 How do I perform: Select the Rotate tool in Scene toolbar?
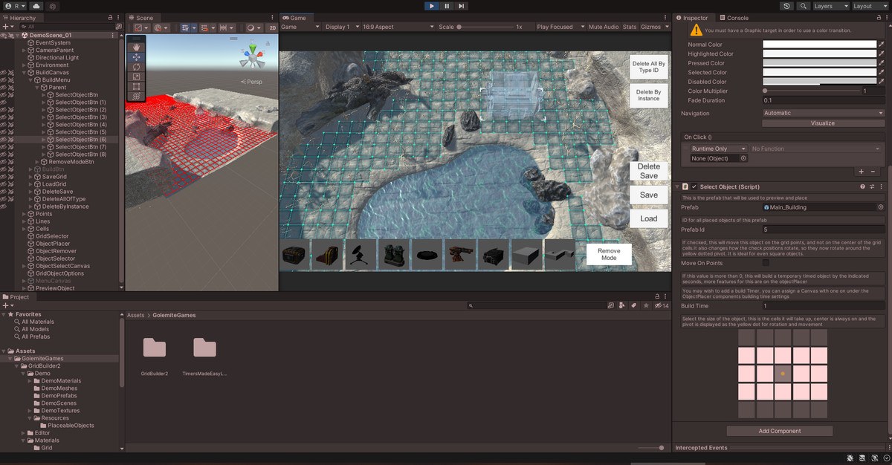pos(137,66)
